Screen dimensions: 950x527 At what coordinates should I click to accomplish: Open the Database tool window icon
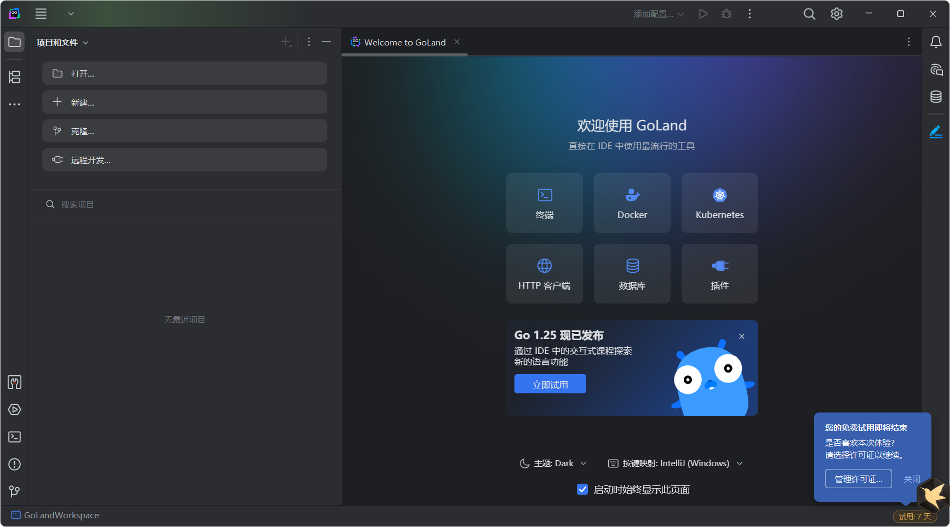click(x=936, y=97)
